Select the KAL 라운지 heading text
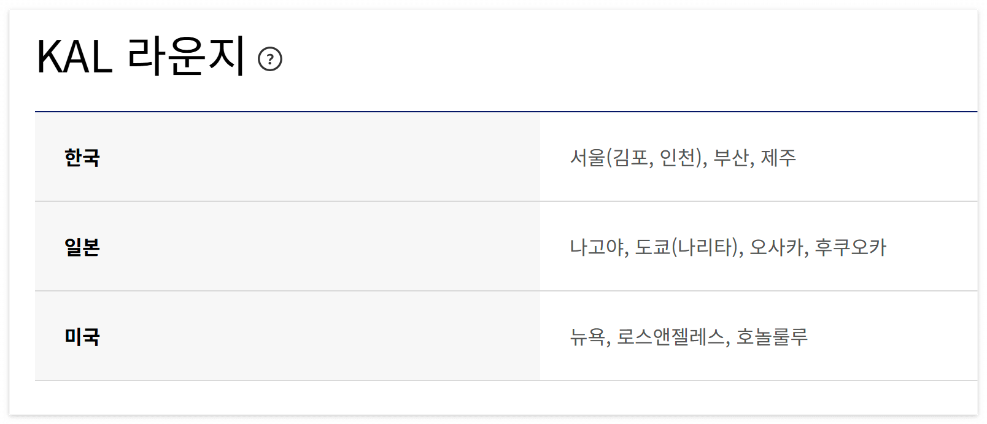This screenshot has height=424, width=987. (x=141, y=55)
